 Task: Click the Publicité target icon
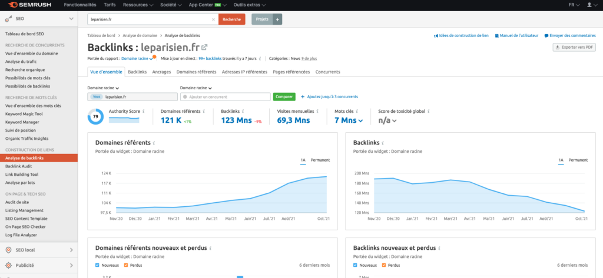pyautogui.click(x=9, y=265)
